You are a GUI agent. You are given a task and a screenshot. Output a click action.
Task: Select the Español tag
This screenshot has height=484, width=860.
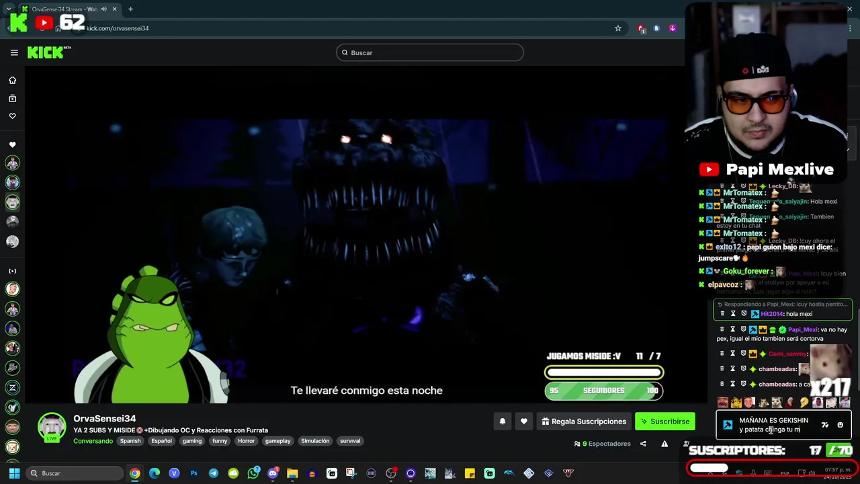pyautogui.click(x=161, y=441)
